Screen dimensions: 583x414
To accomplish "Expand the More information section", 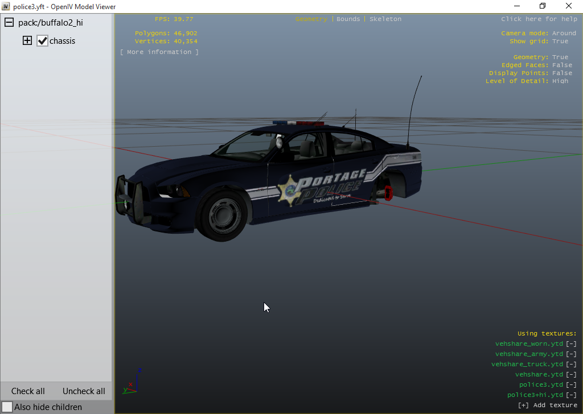I will point(159,52).
